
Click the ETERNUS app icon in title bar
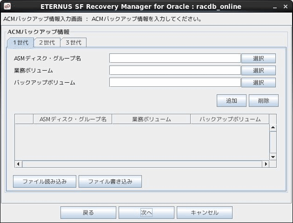tap(7, 6)
